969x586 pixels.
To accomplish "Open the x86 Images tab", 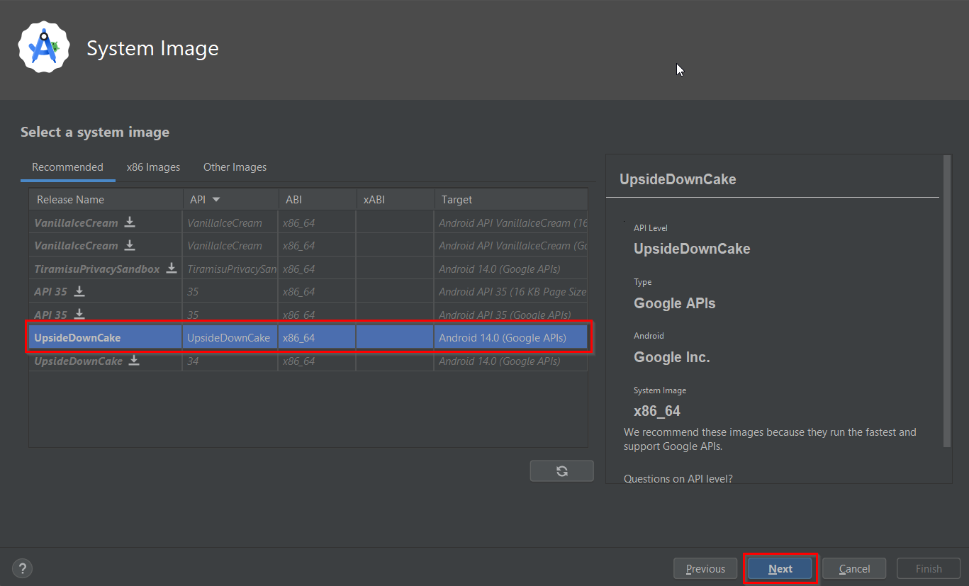I will coord(153,167).
